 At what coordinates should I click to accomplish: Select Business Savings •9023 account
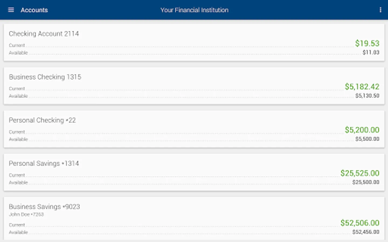point(44,207)
